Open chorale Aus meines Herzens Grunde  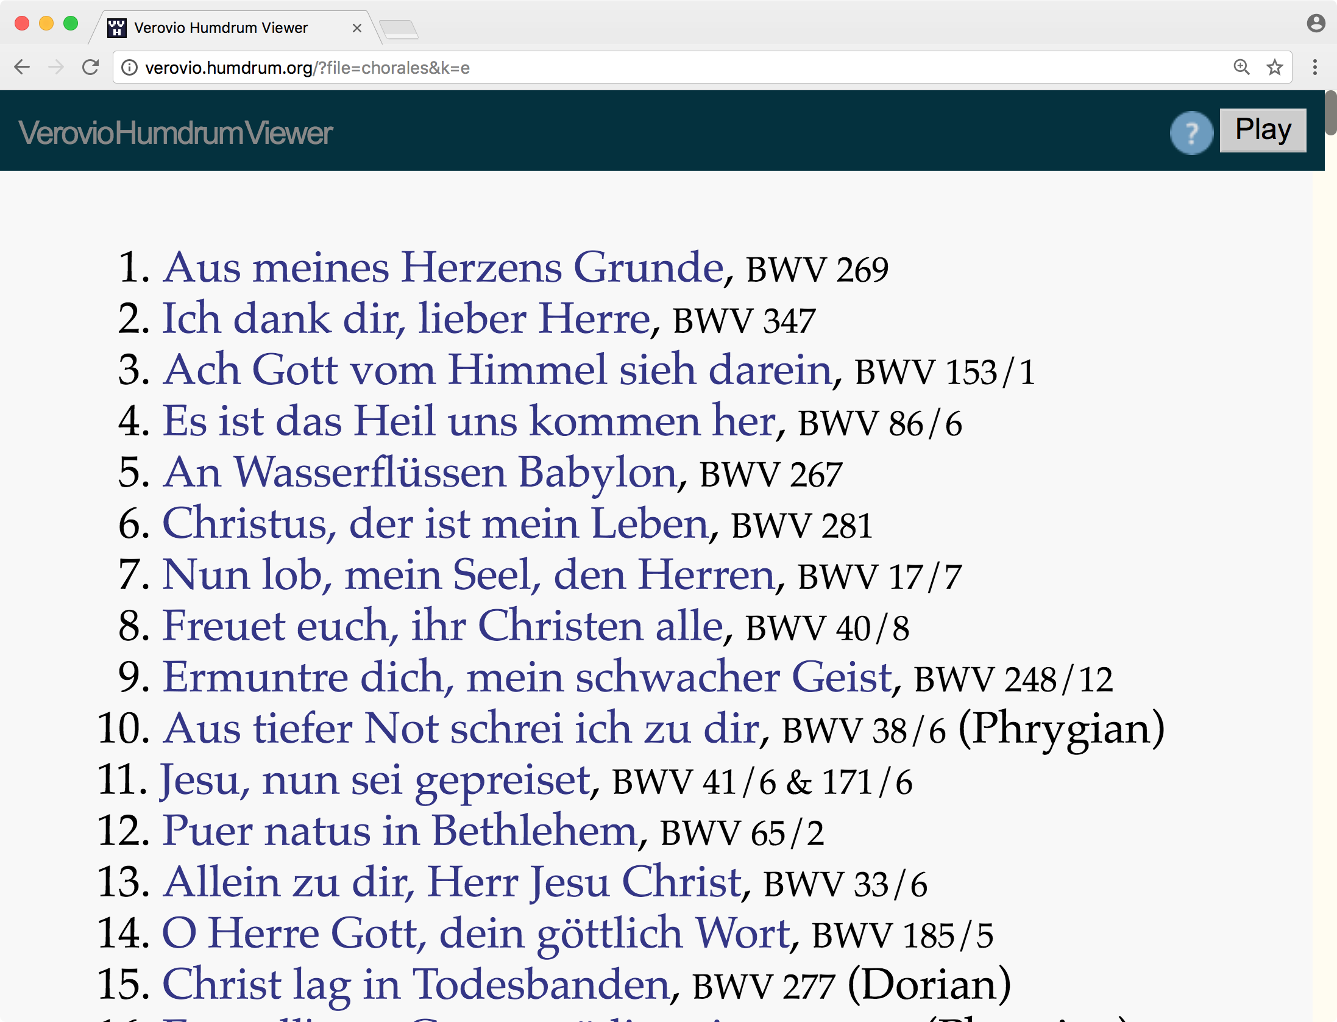point(443,268)
